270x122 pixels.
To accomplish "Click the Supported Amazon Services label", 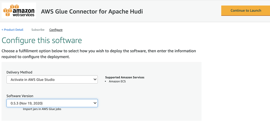I will [125, 77].
